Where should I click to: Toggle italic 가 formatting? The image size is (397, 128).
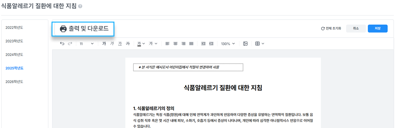click(112, 44)
